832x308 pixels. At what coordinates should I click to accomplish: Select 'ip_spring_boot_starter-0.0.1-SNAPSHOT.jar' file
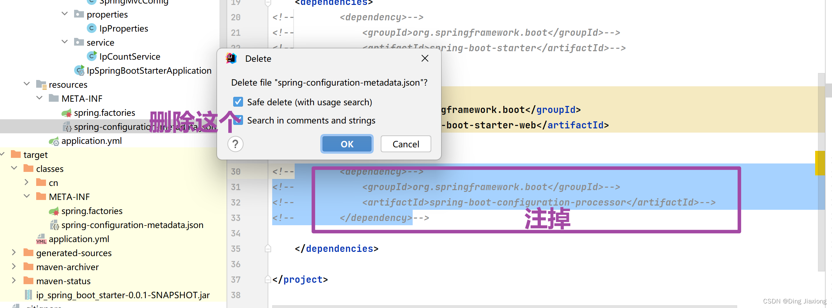(123, 295)
